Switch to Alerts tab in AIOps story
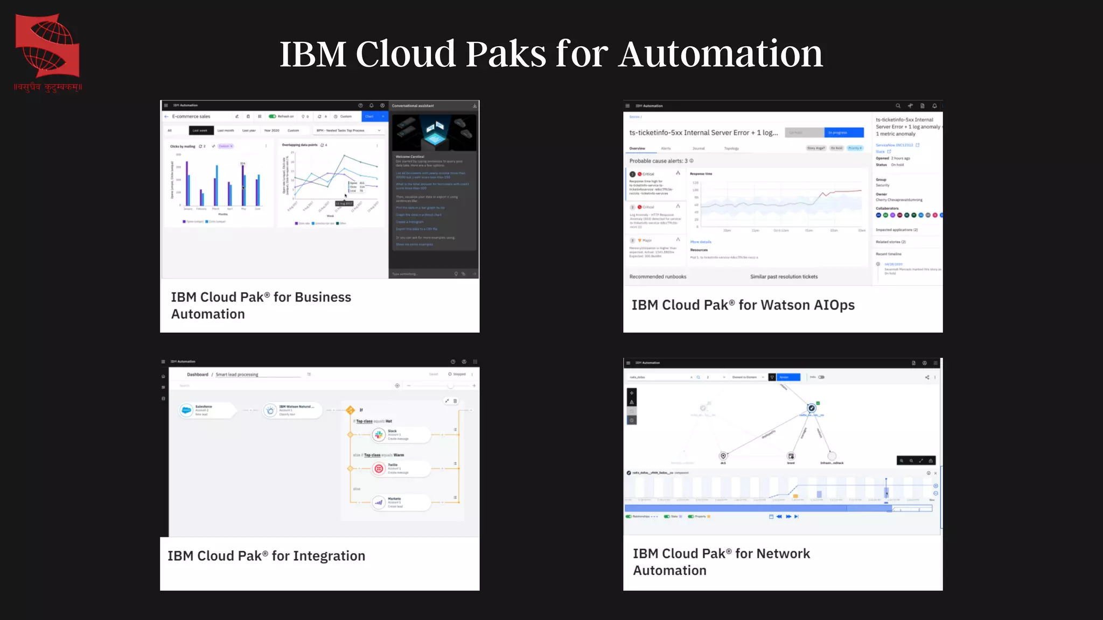Image resolution: width=1103 pixels, height=620 pixels. 666,149
